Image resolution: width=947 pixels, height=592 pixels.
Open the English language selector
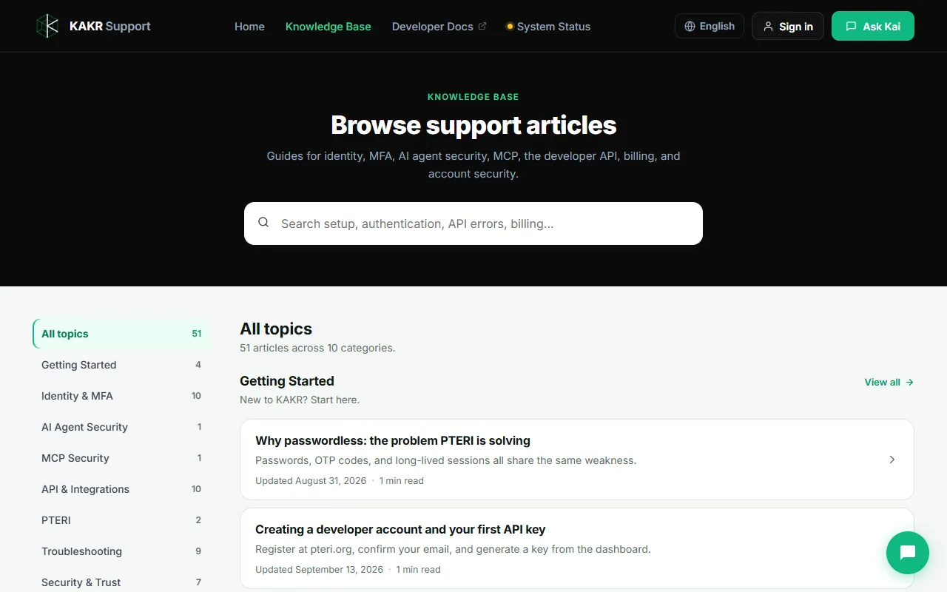710,26
